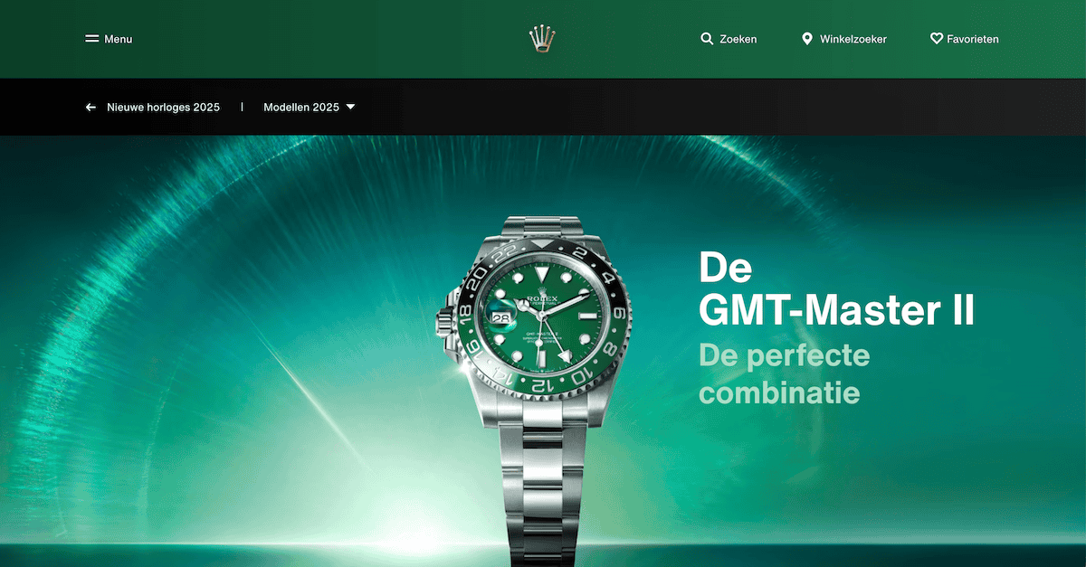
Task: Click the Menu label
Action: (119, 39)
